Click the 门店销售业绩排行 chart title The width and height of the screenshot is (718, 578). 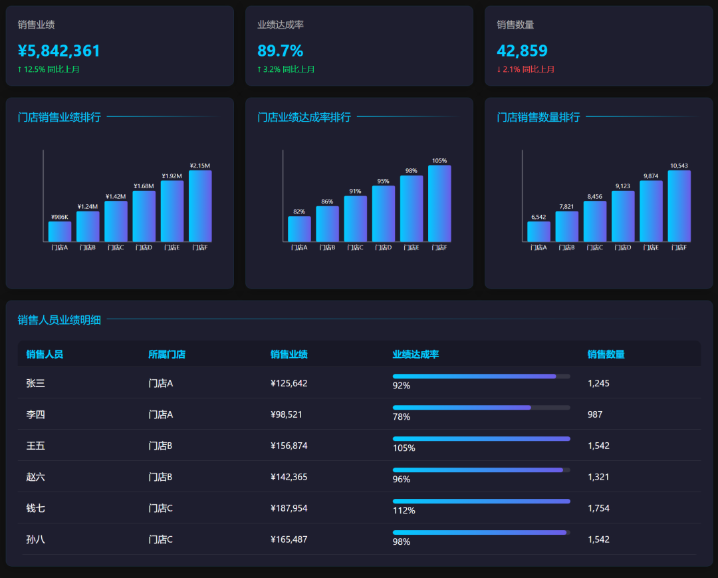click(59, 117)
